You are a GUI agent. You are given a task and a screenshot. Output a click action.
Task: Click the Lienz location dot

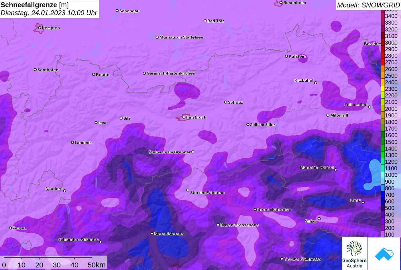(x=363, y=203)
